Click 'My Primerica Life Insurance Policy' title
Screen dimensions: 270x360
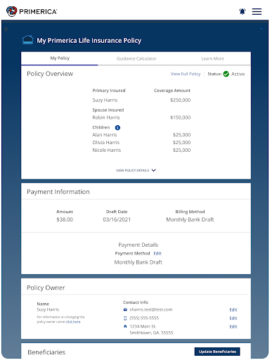pyautogui.click(x=89, y=41)
